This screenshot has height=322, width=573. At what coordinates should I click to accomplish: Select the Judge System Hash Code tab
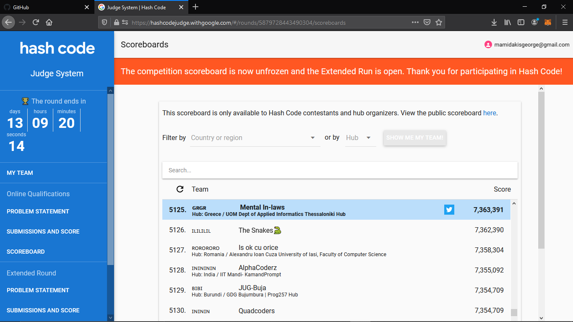pyautogui.click(x=141, y=8)
